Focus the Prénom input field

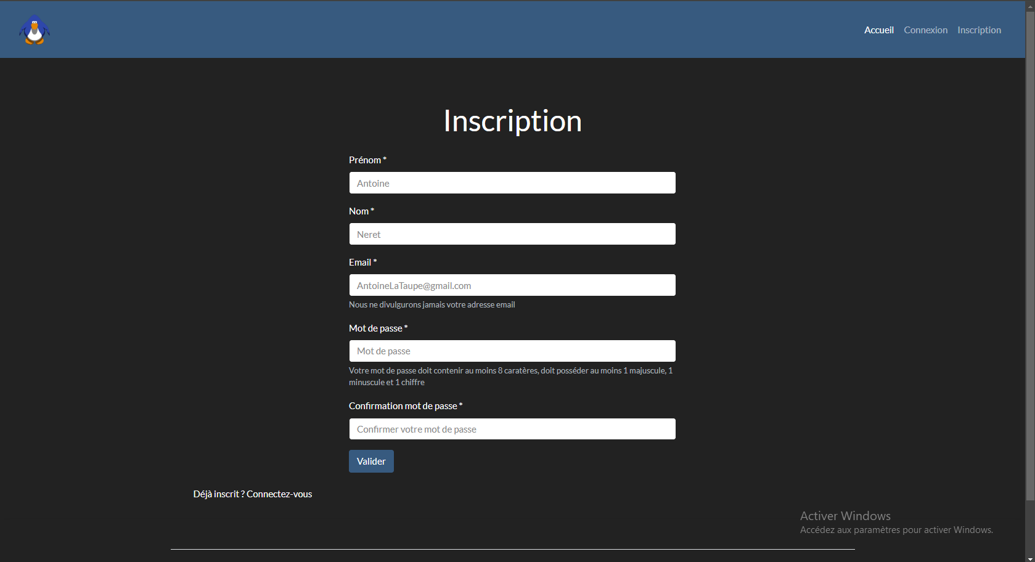click(512, 183)
